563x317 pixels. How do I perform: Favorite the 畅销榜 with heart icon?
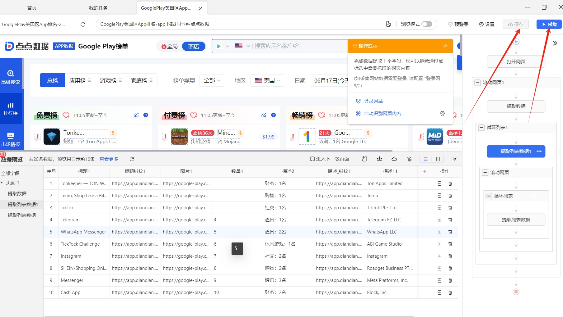click(321, 115)
